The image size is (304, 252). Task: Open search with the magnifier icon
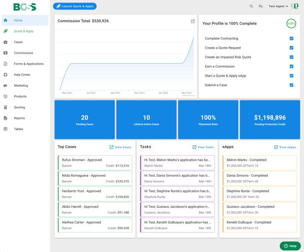(x=251, y=6)
